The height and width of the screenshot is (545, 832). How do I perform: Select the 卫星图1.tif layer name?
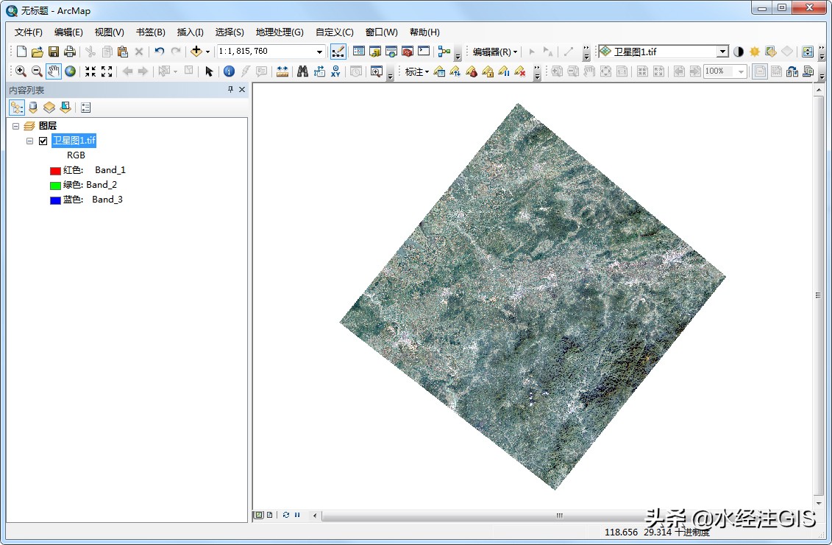[x=73, y=141]
